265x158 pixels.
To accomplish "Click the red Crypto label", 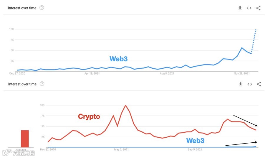I will pyautogui.click(x=89, y=116).
